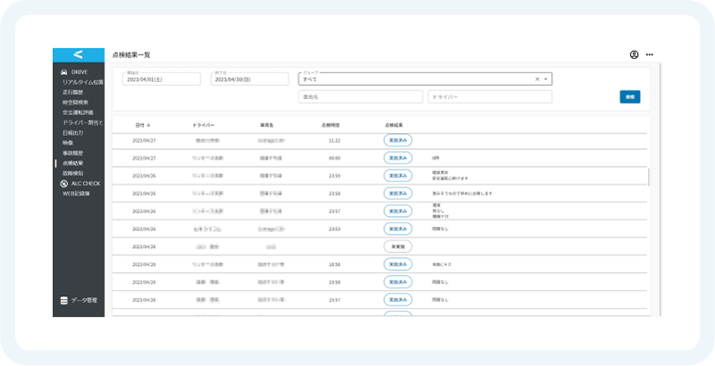Open the 開始日 date field 2023/04/01
This screenshot has height=366, width=715.
(162, 79)
